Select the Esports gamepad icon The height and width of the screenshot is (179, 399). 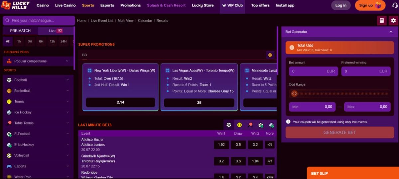9,166
